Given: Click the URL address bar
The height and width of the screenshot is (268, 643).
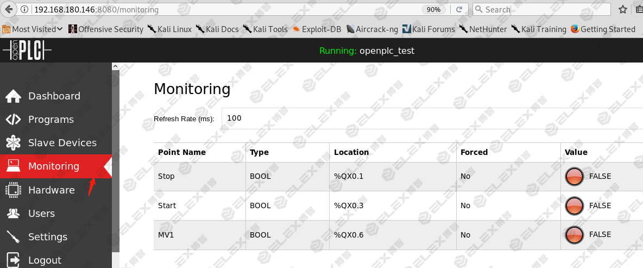Looking at the screenshot, I should 225,9.
